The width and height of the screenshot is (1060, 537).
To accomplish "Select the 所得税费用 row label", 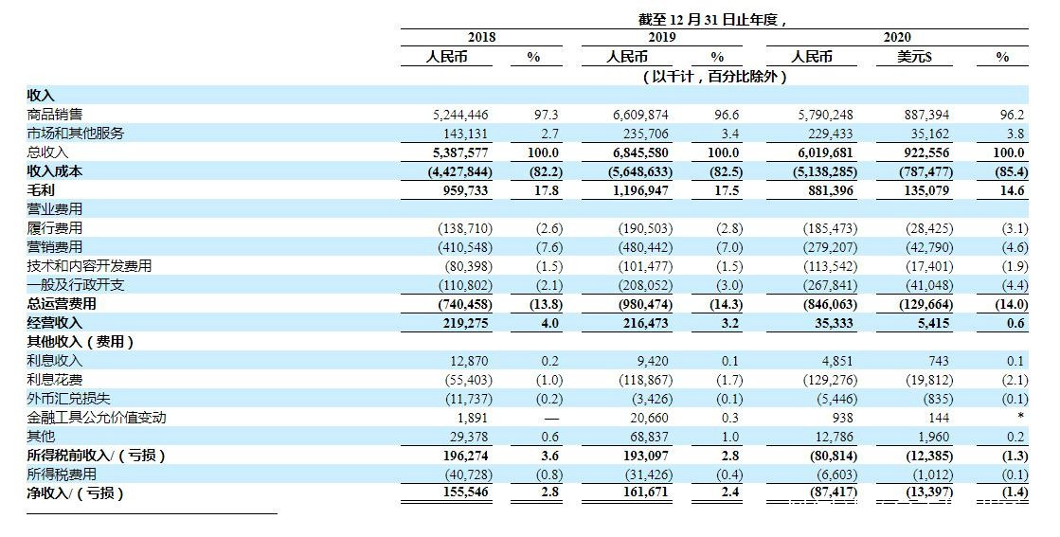I will pyautogui.click(x=62, y=474).
